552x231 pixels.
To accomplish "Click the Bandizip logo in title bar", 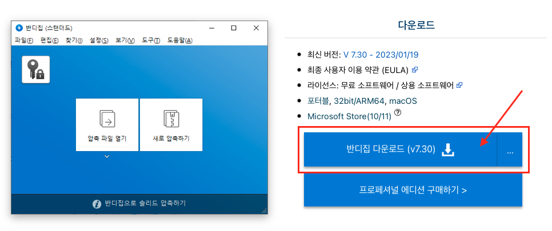I will tap(19, 28).
